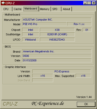The width and height of the screenshot is (97, 109).
Task: Minimize the CPU-Z window
Action: pos(85,3)
